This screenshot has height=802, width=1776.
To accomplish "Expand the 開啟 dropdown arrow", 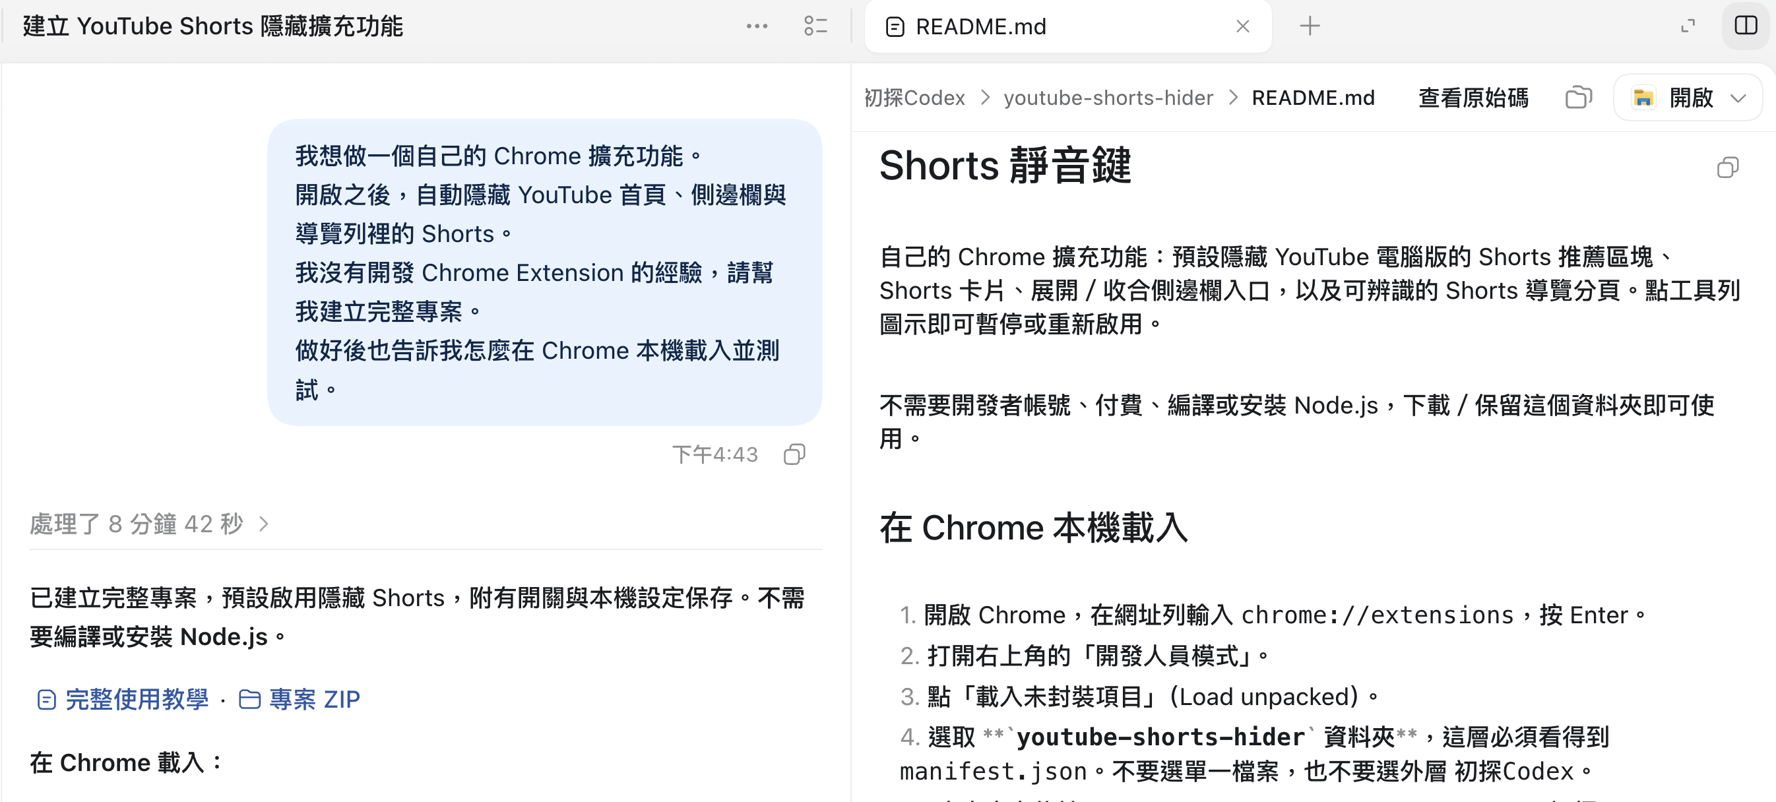I will coord(1739,98).
